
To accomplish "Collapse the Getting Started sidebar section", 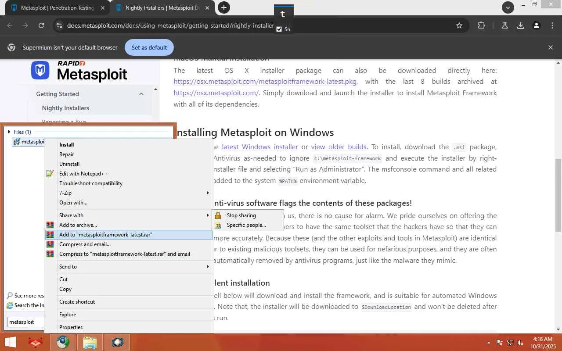I will 141,94.
